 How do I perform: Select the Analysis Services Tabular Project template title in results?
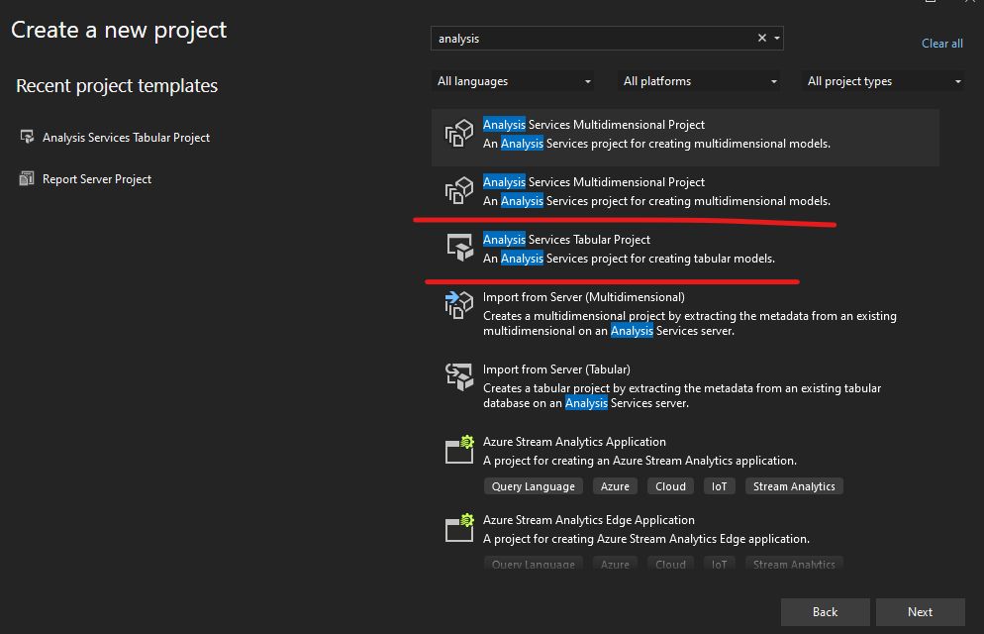(x=566, y=239)
